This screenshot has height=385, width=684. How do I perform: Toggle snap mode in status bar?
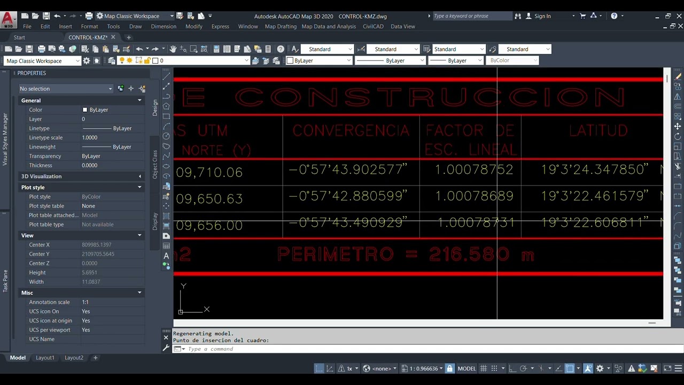494,368
